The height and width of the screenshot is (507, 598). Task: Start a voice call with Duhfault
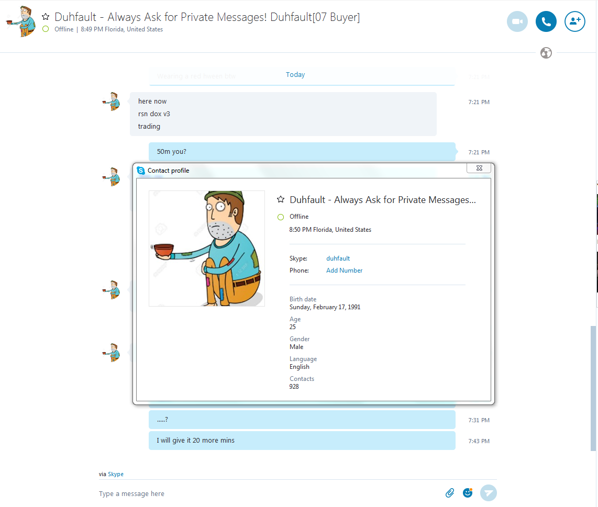point(546,21)
